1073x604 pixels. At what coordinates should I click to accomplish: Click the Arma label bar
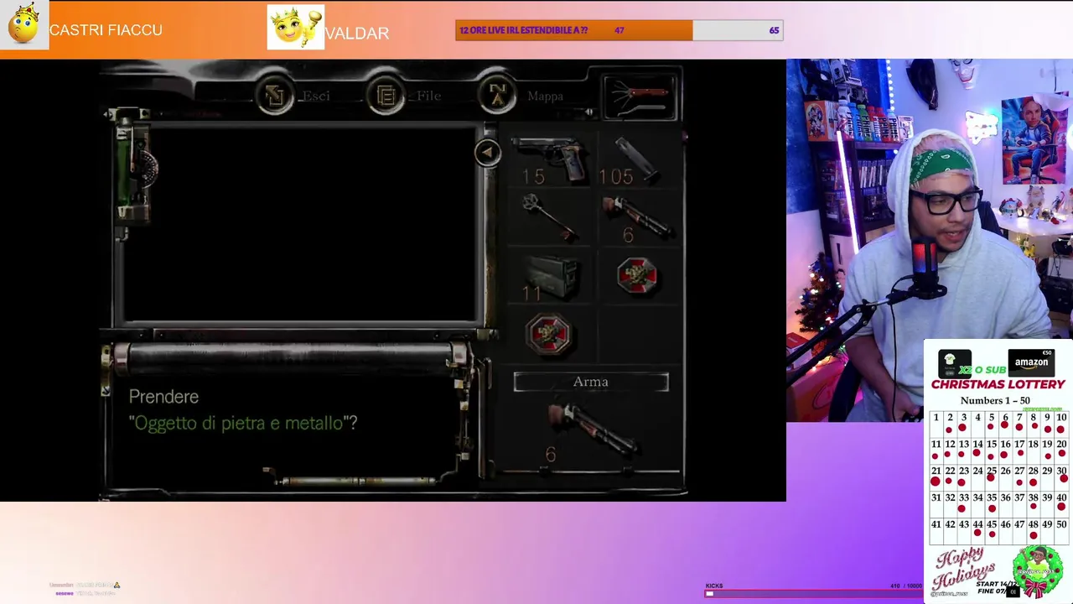591,382
